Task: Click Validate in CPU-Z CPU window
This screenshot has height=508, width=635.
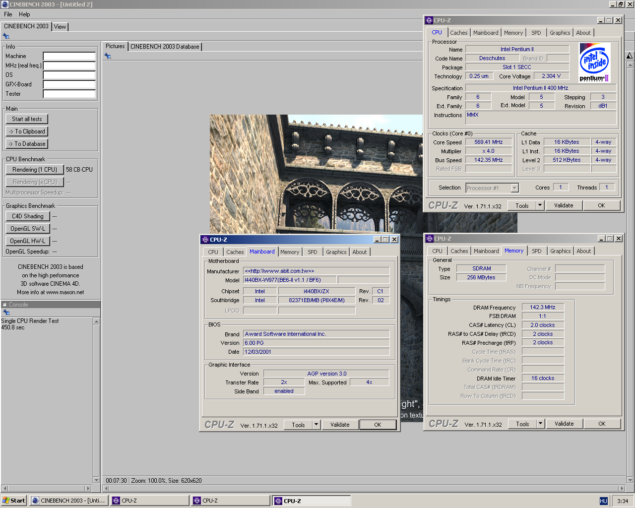Action: tap(564, 205)
